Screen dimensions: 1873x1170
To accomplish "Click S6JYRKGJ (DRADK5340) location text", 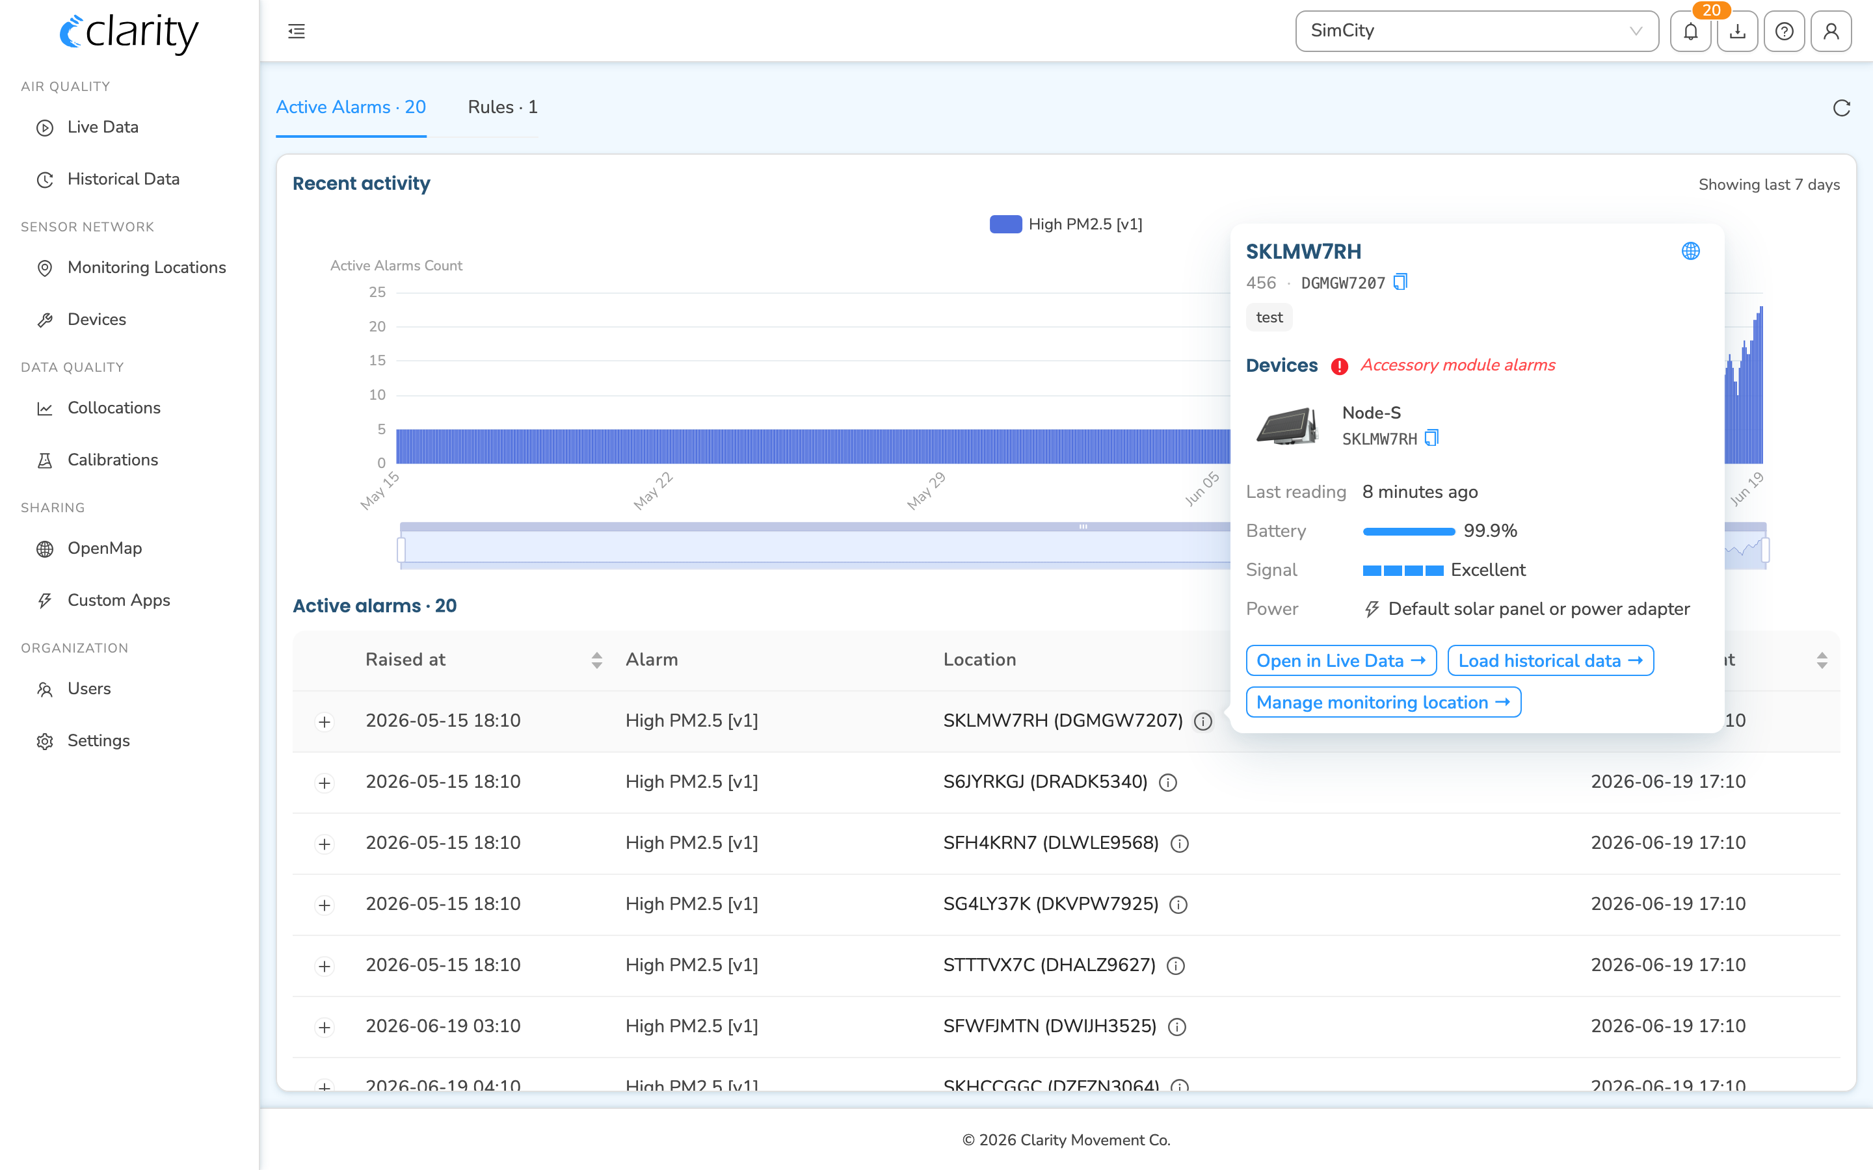I will click(1045, 783).
